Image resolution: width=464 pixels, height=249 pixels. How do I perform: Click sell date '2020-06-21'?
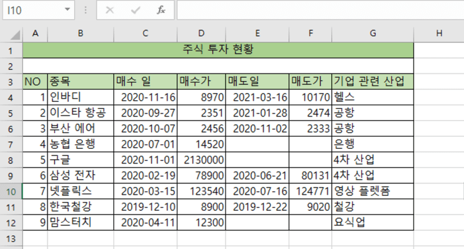click(258, 175)
